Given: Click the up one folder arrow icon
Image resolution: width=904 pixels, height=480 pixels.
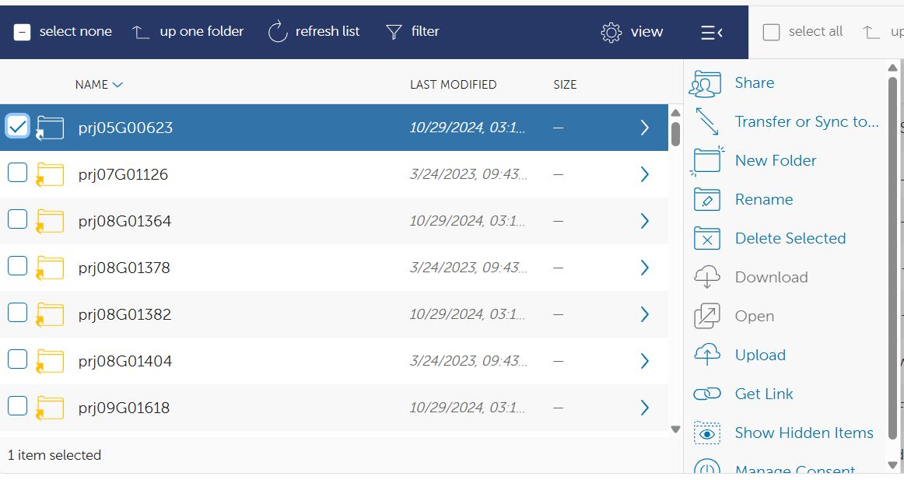Looking at the screenshot, I should 141,32.
